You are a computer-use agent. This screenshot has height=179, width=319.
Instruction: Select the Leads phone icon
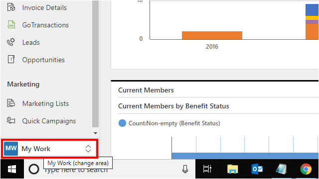(x=11, y=42)
